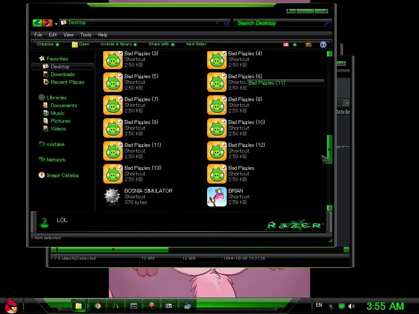The image size is (419, 314).
Task: Expand the Share with dropdown
Action: tap(161, 44)
